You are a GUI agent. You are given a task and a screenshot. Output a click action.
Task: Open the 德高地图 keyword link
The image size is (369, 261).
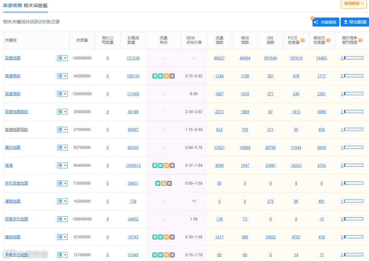point(13,201)
